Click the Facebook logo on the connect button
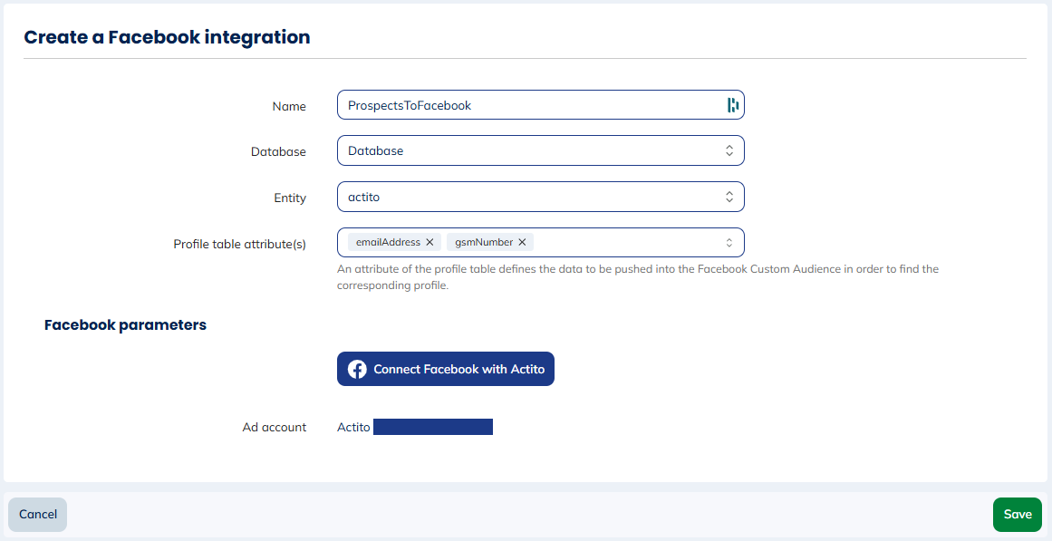The height and width of the screenshot is (541, 1052). coord(357,369)
